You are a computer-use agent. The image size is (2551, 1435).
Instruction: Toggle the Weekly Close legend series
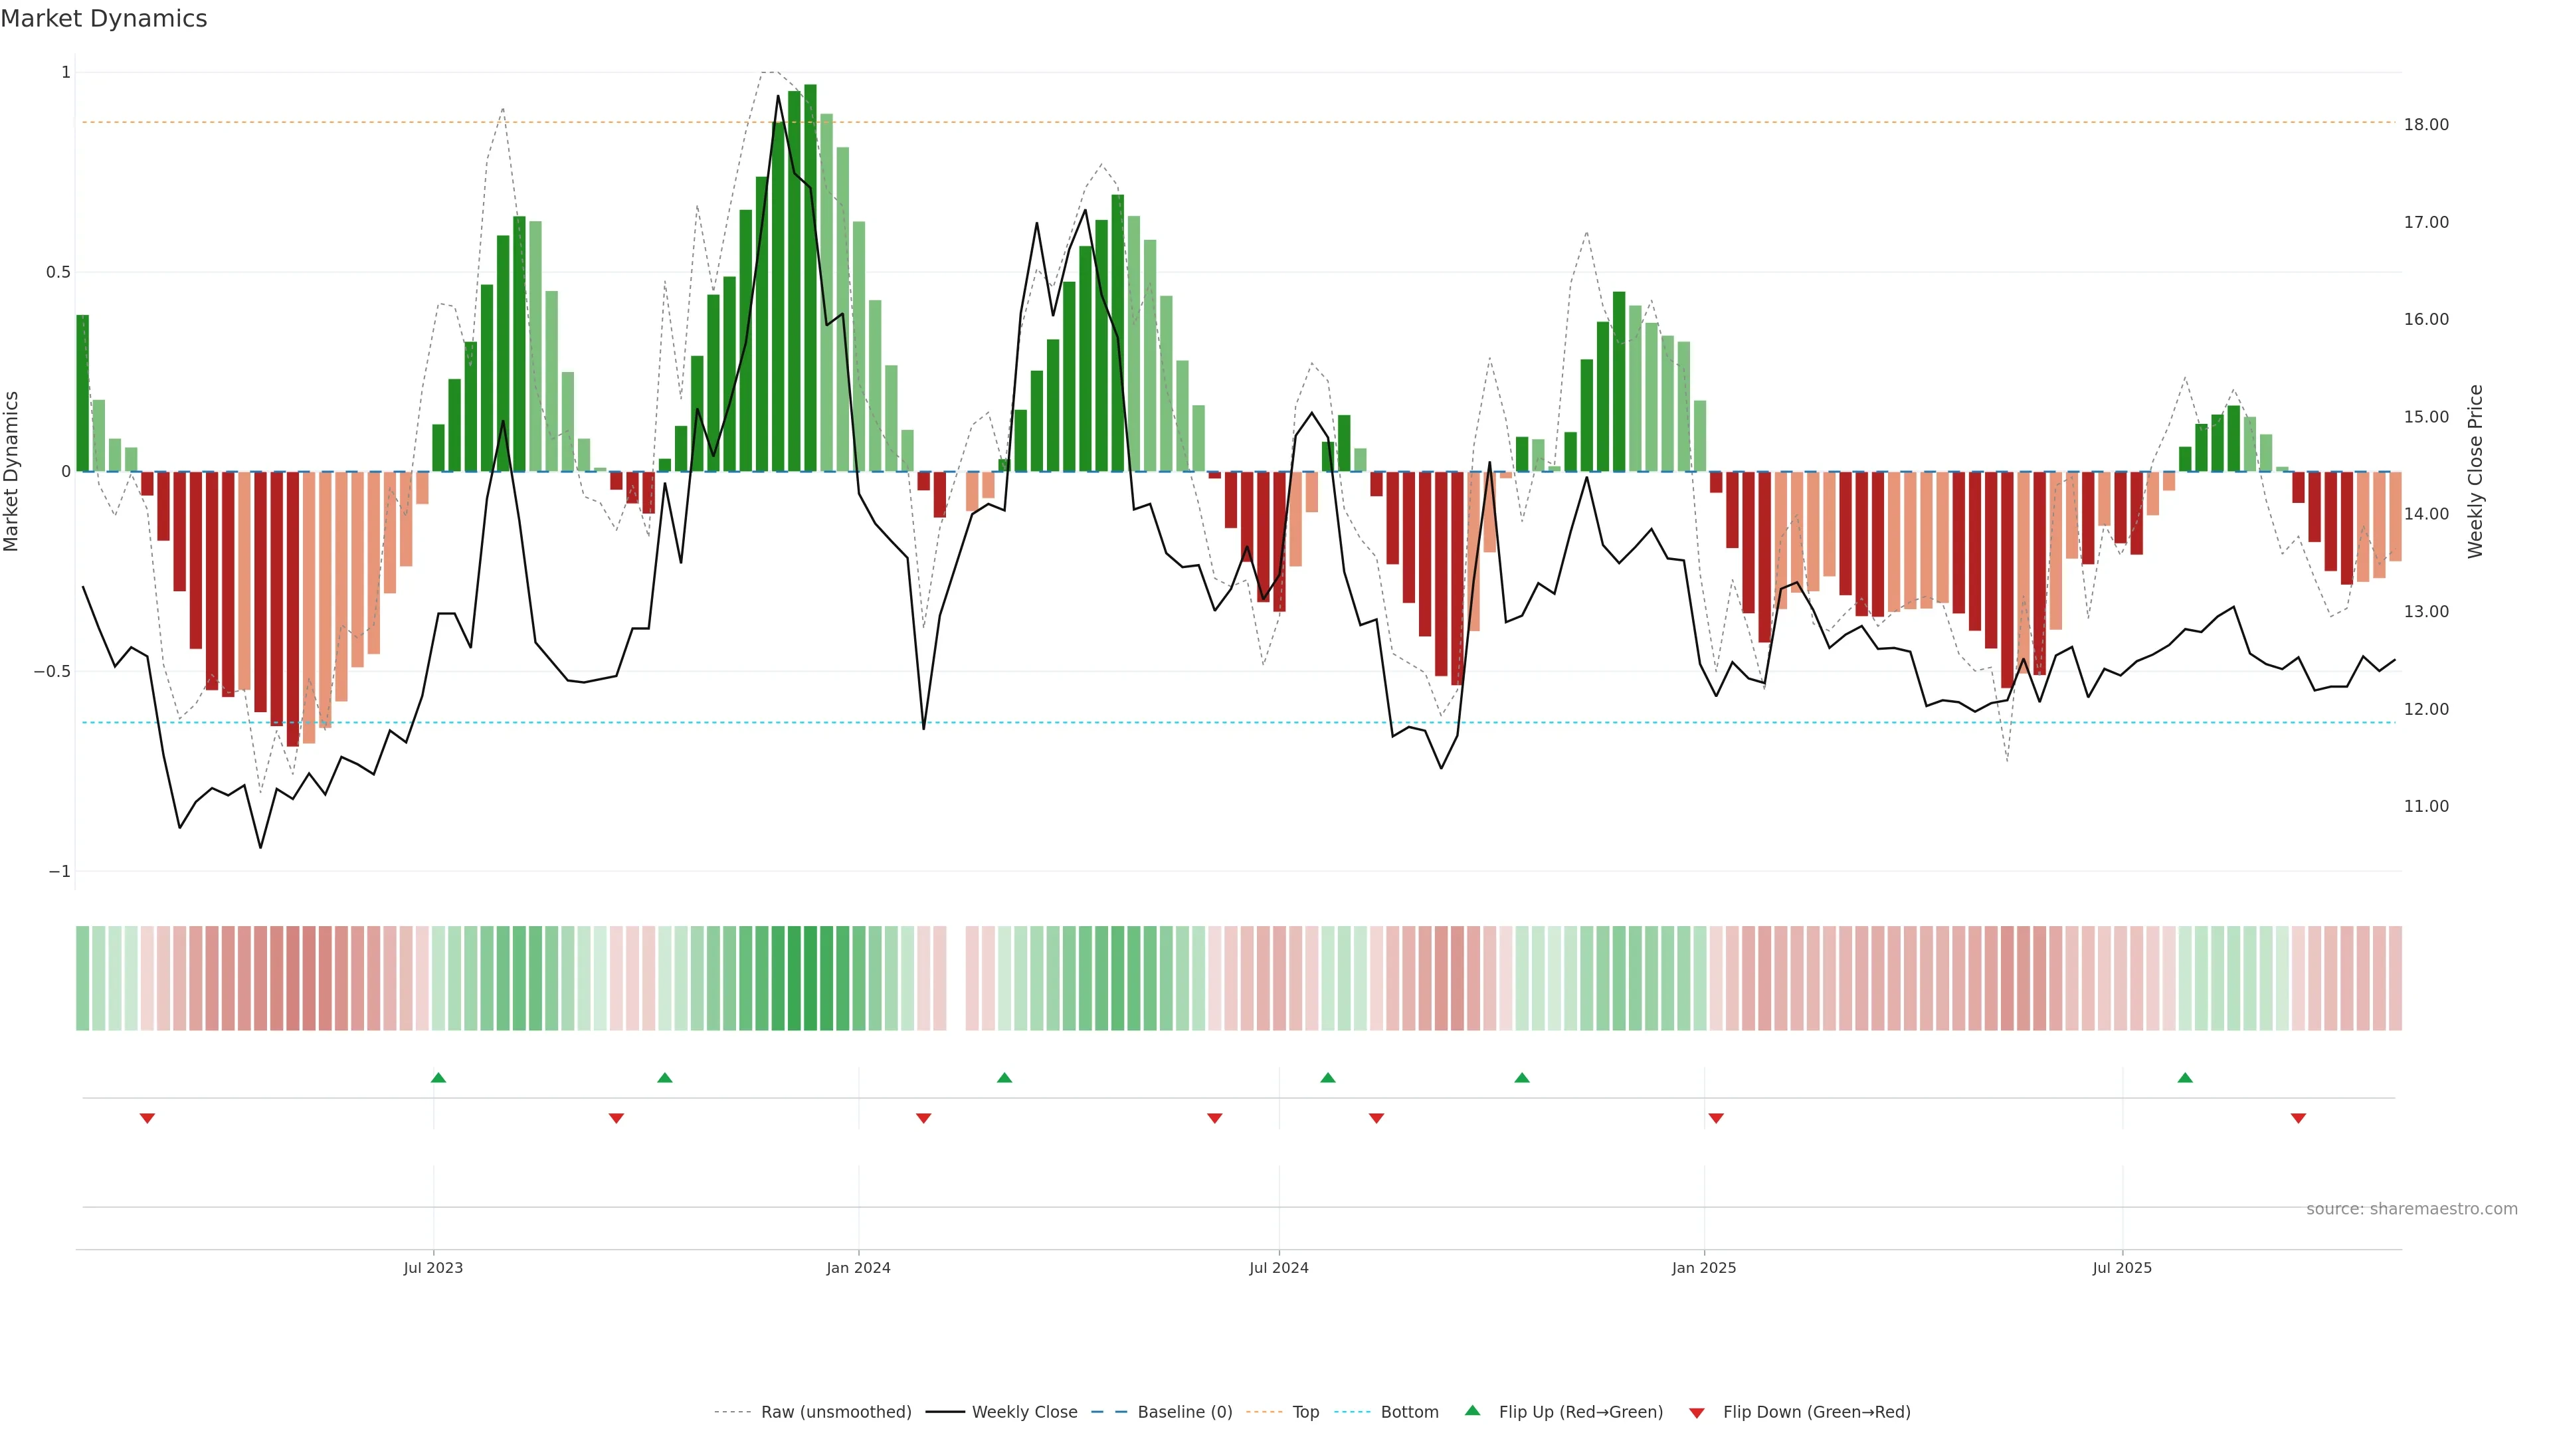[x=1024, y=1412]
